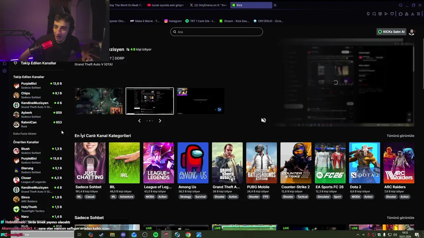Click the browser tab search magnifier icon
The image size is (424, 238).
pos(400,5)
